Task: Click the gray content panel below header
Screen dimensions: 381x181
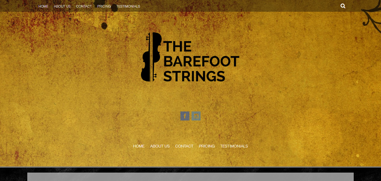Action: [191, 177]
